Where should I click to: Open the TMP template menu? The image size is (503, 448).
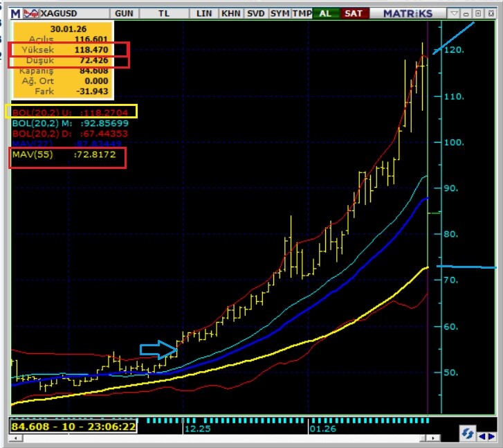pos(302,13)
